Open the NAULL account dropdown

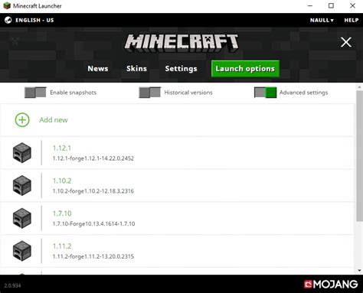[x=322, y=20]
